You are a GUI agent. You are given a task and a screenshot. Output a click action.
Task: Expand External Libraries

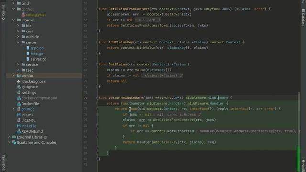[x=9, y=137]
